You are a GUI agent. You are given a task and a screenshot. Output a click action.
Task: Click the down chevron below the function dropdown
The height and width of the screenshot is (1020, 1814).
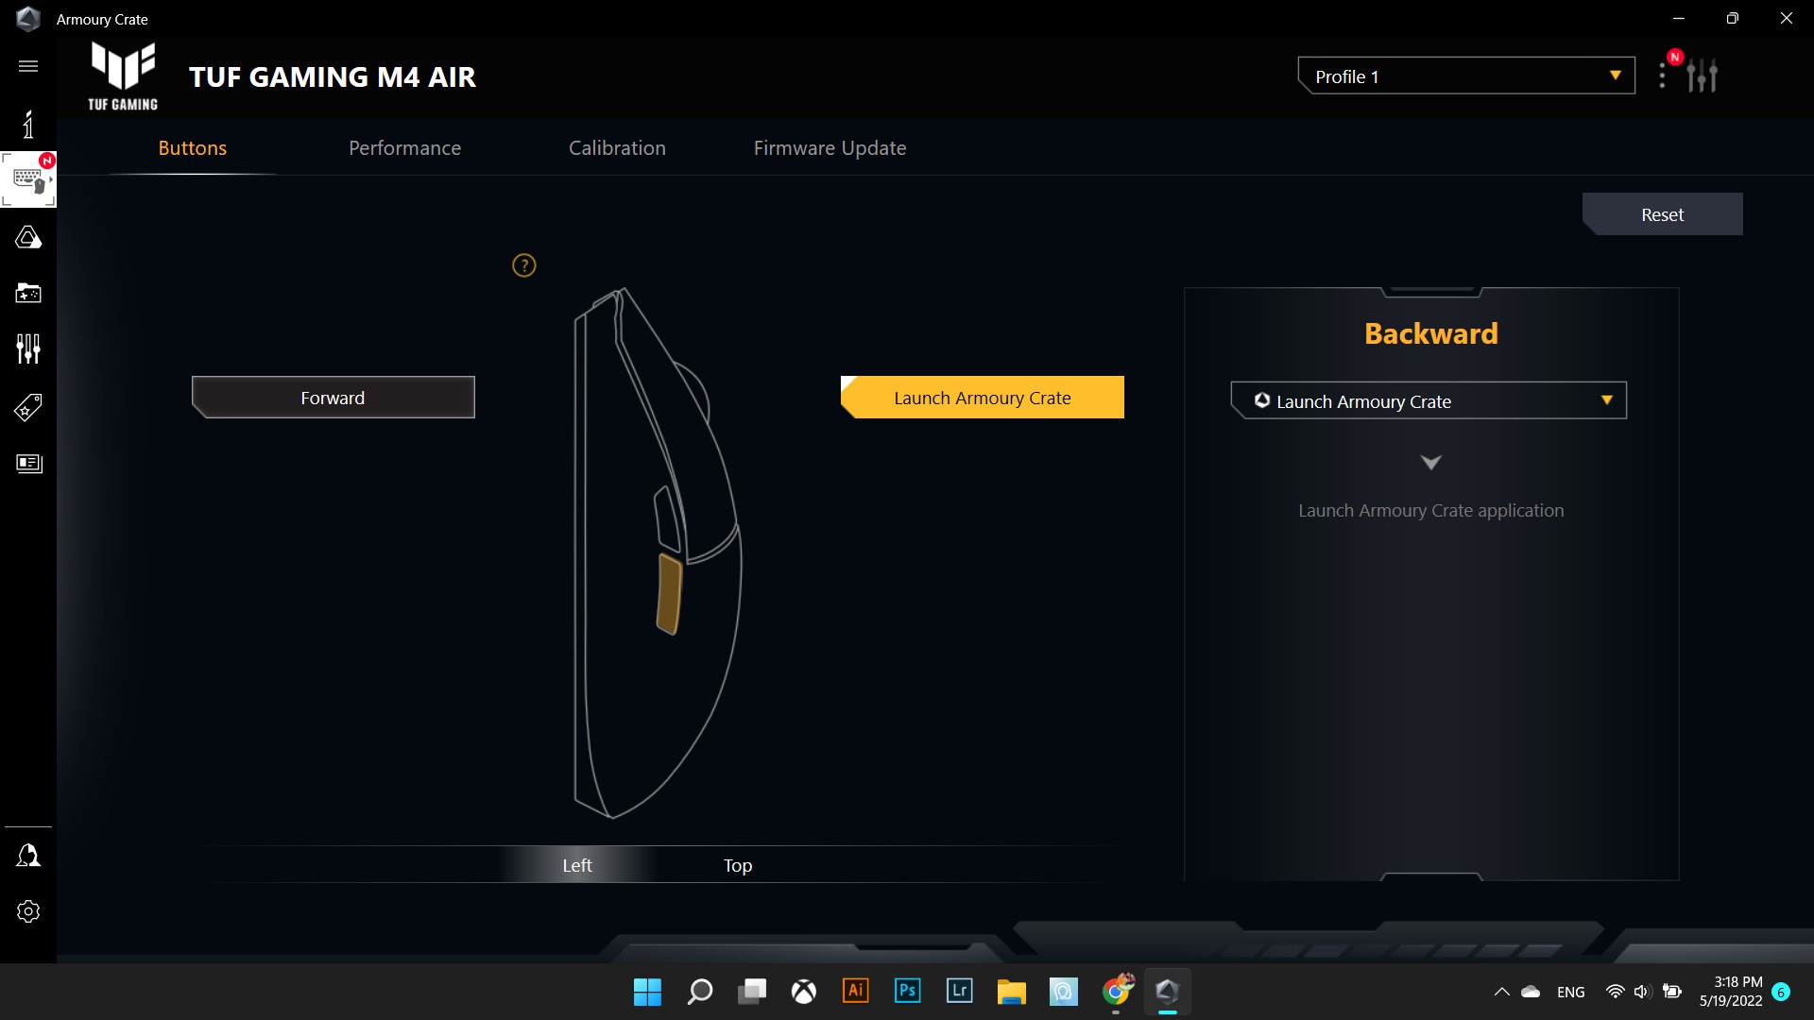point(1431,462)
